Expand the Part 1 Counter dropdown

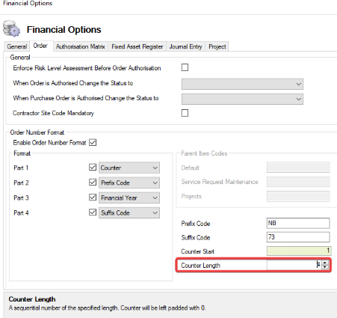pyautogui.click(x=129, y=168)
